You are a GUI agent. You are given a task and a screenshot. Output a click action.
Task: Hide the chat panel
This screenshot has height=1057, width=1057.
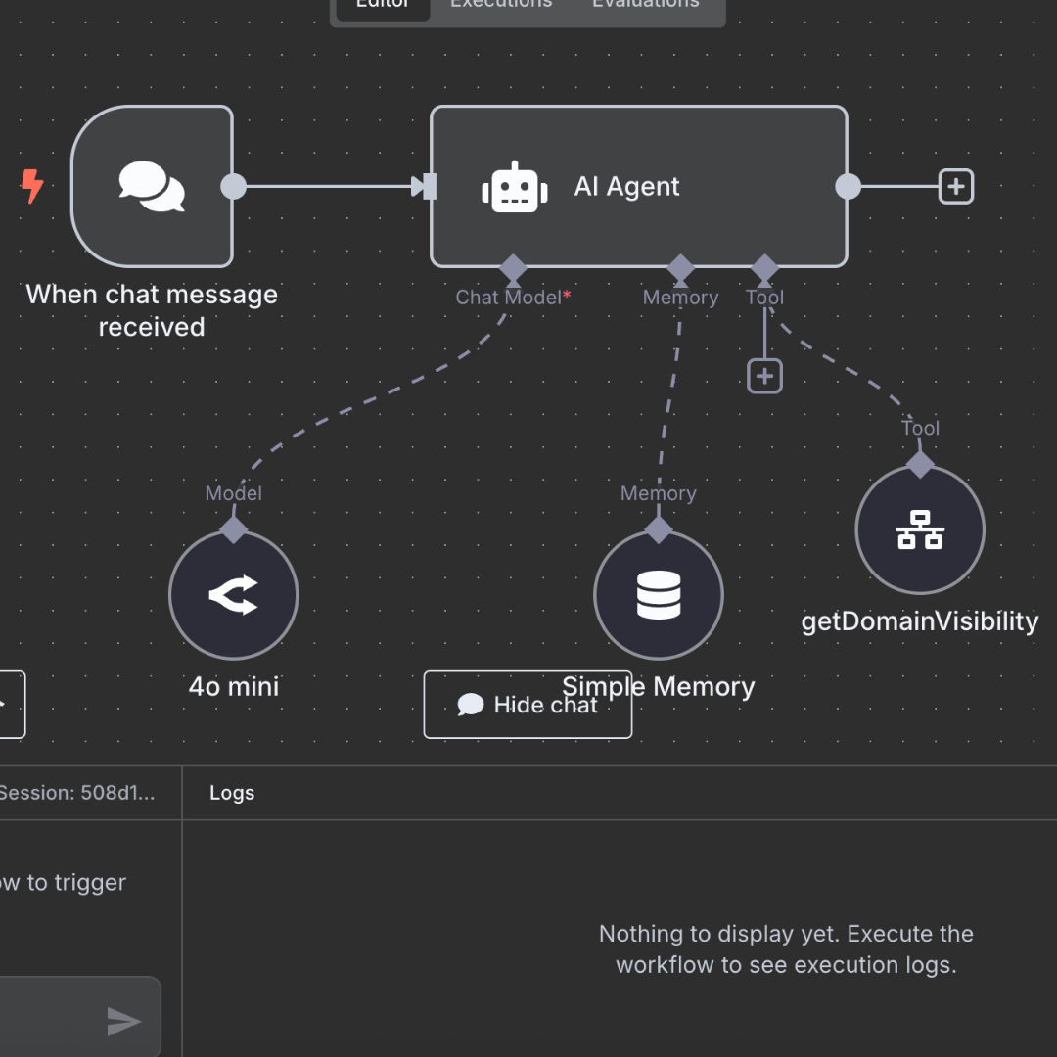528,705
